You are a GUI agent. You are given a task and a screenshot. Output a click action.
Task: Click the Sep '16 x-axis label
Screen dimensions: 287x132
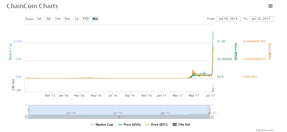[130, 96]
